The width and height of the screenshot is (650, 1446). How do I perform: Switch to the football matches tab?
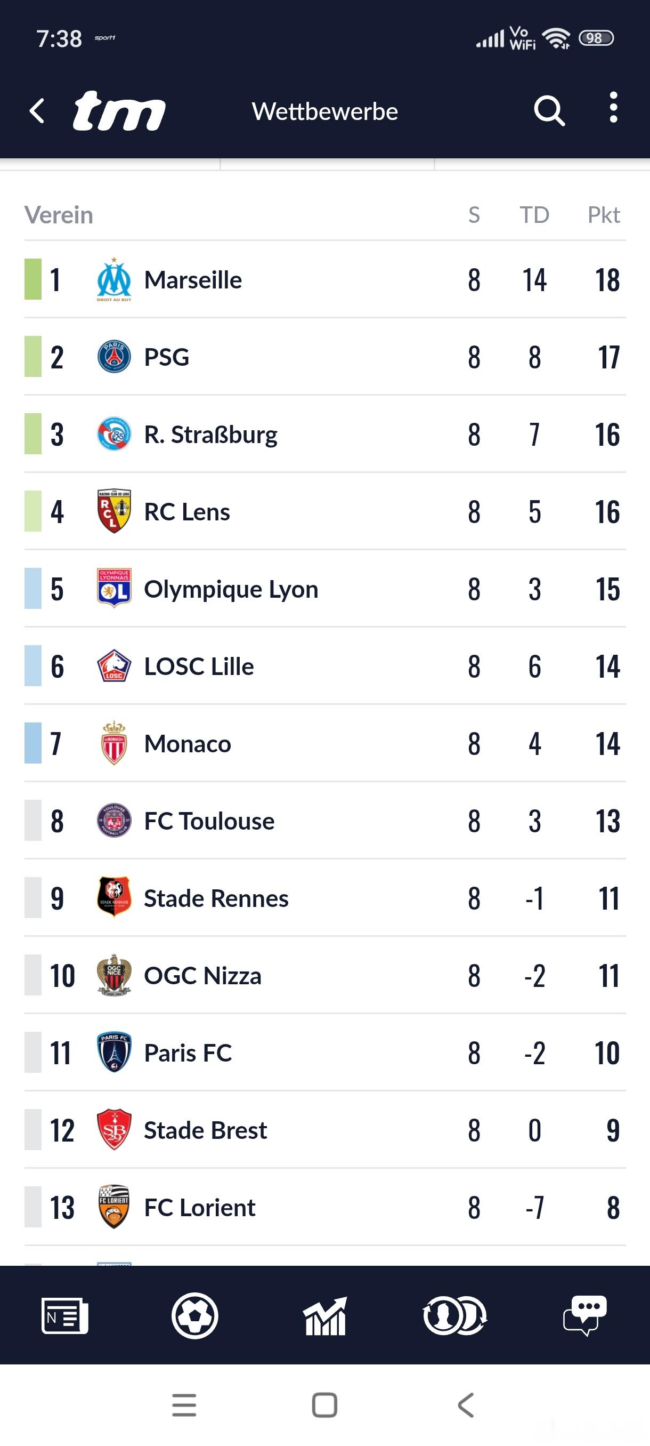pos(194,1315)
